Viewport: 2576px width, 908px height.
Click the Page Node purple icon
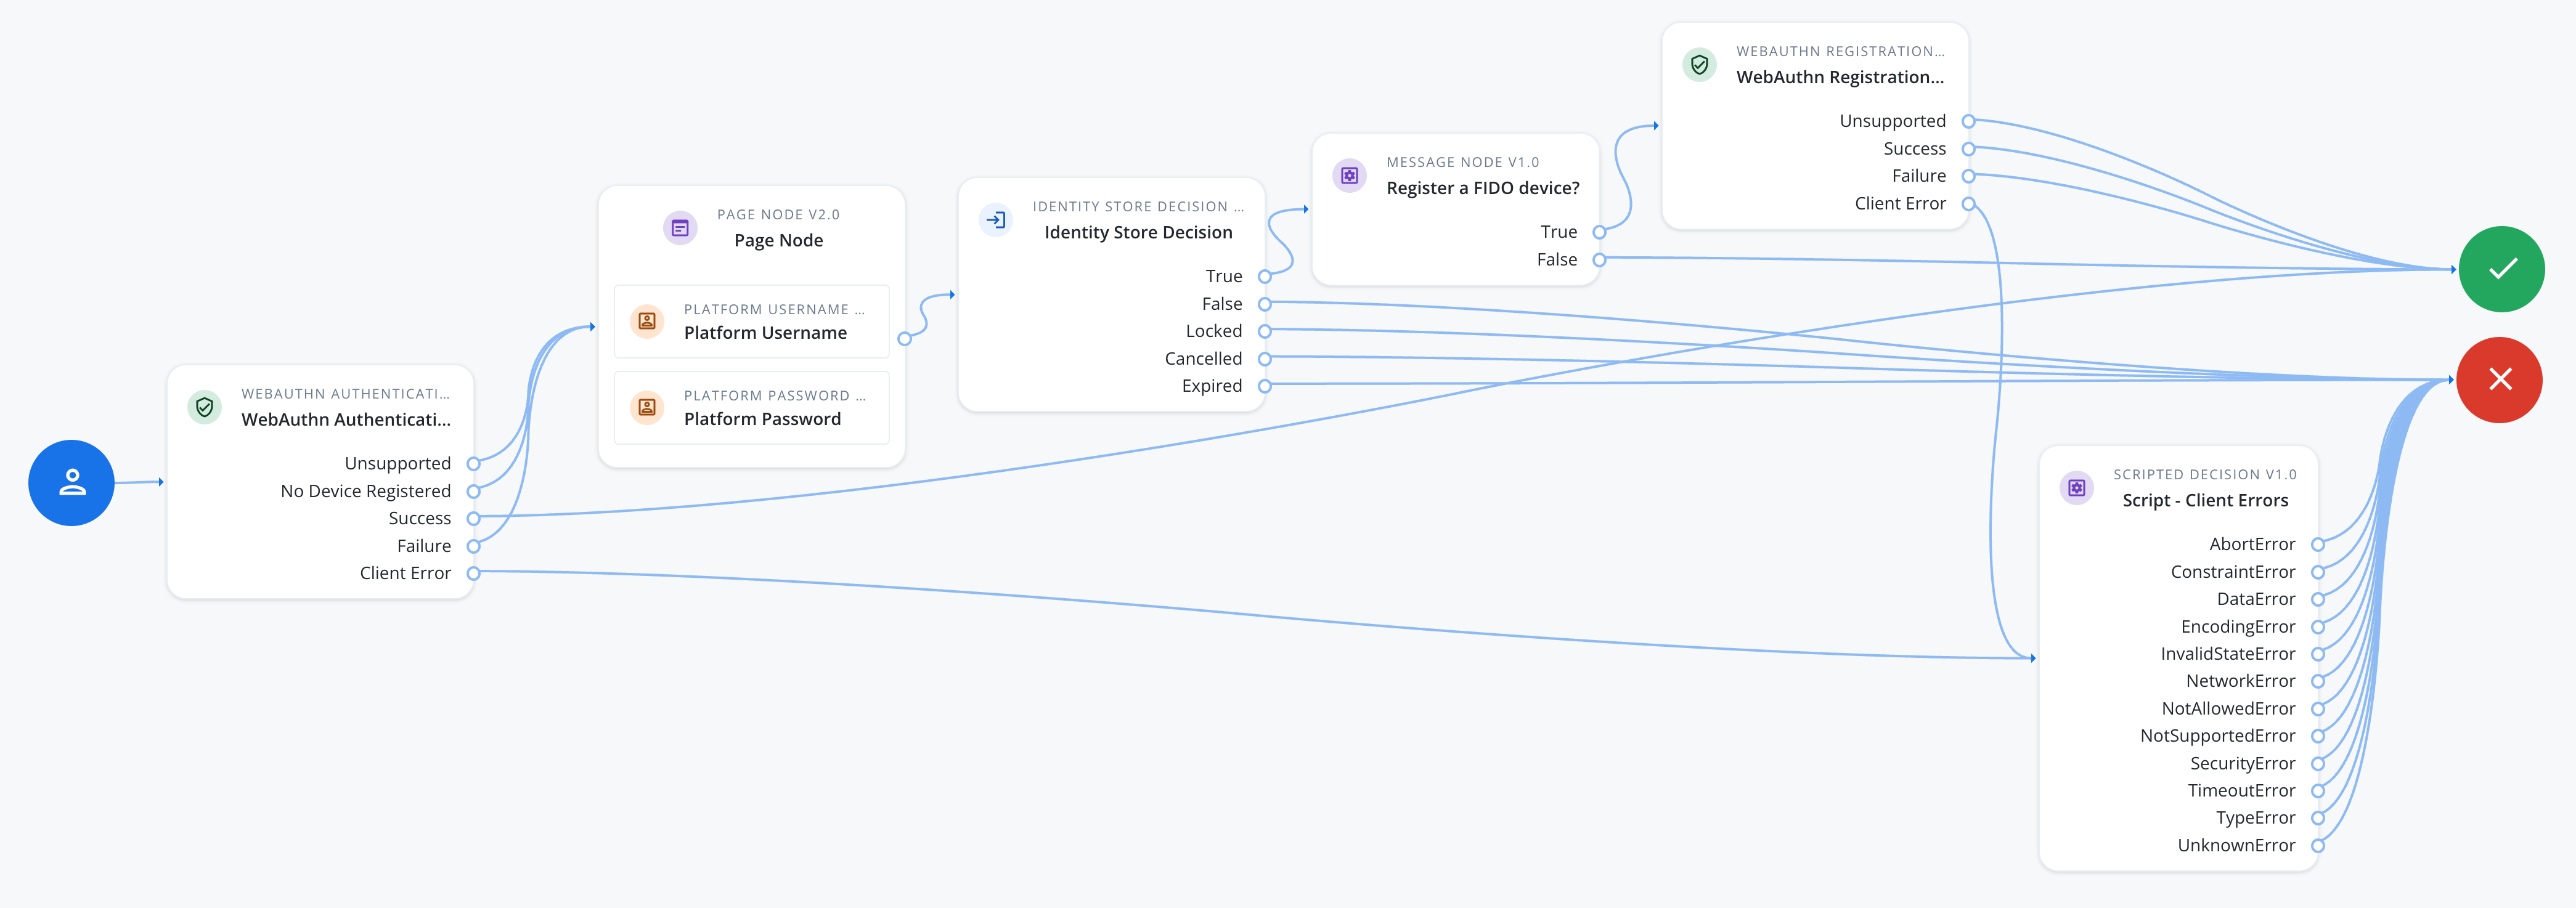[x=680, y=228]
